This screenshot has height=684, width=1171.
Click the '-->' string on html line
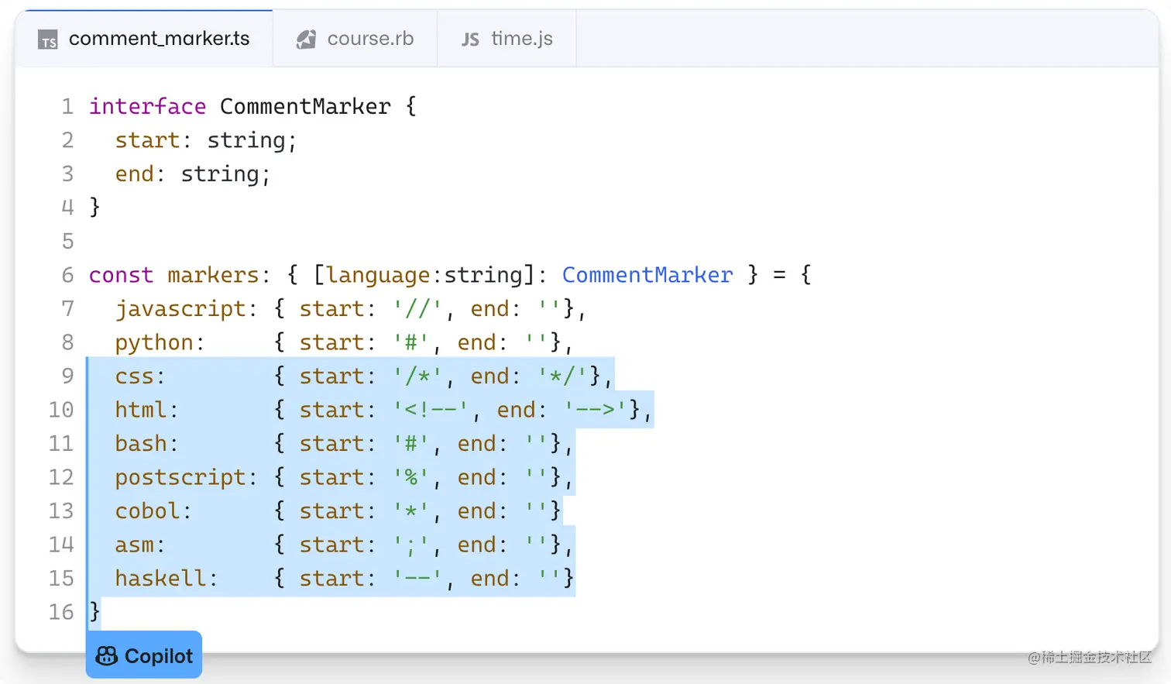coord(595,410)
